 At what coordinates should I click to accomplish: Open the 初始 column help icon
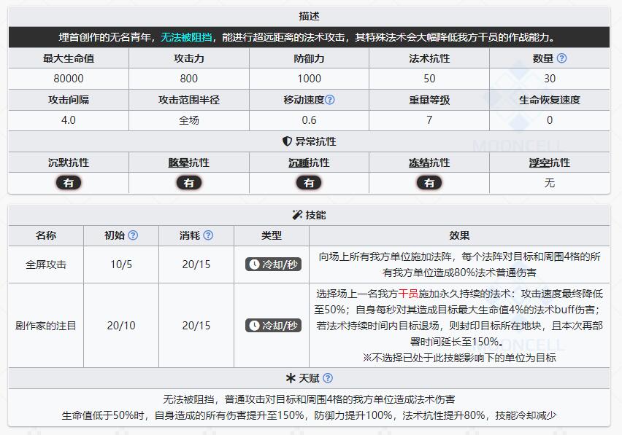131,235
